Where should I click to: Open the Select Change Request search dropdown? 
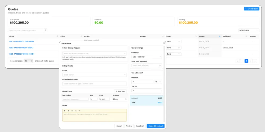(x=95, y=53)
